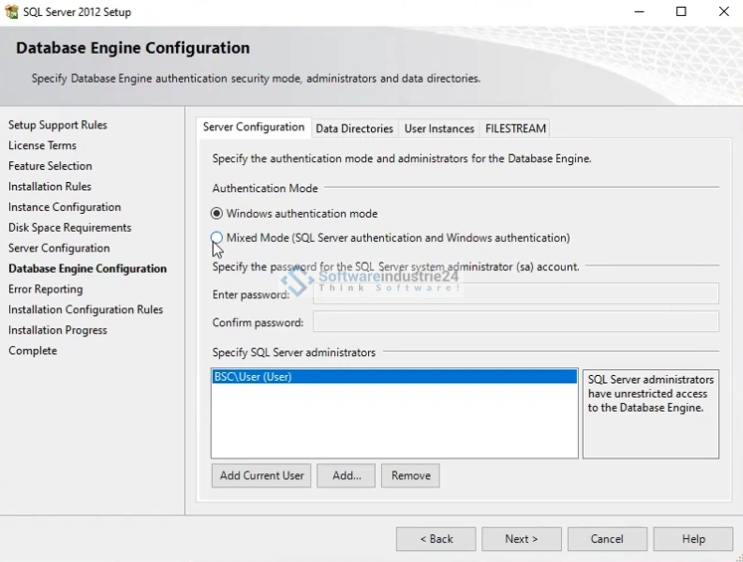Switch to the Server Configuration tab
The width and height of the screenshot is (743, 562).
tap(254, 127)
